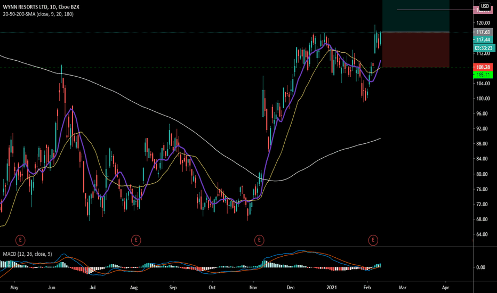Click the bright green 108.11 price label
The image size is (497, 293).
point(483,75)
